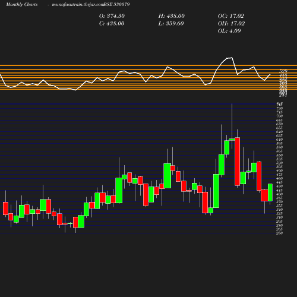Select the open price O: 374.30
This screenshot has height=297, width=297.
pos(112,16)
